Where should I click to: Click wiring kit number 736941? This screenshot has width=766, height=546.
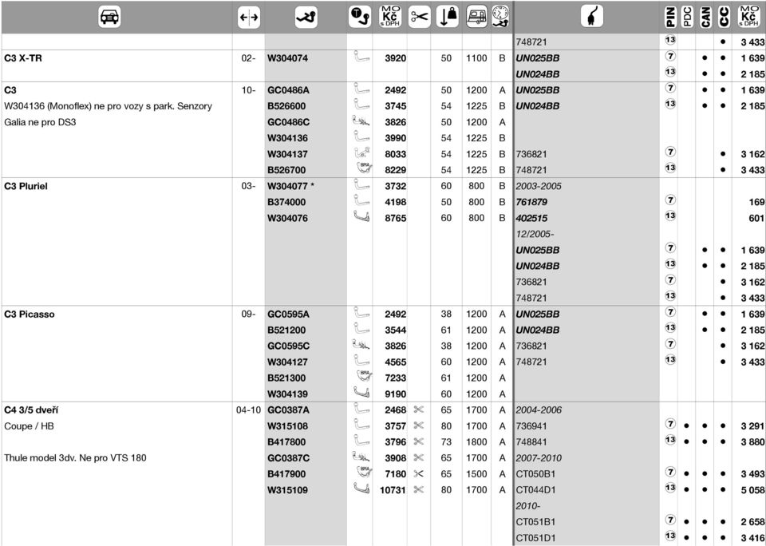pos(531,426)
